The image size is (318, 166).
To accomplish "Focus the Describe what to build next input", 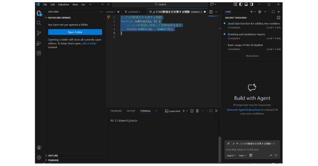I will pos(252,150).
